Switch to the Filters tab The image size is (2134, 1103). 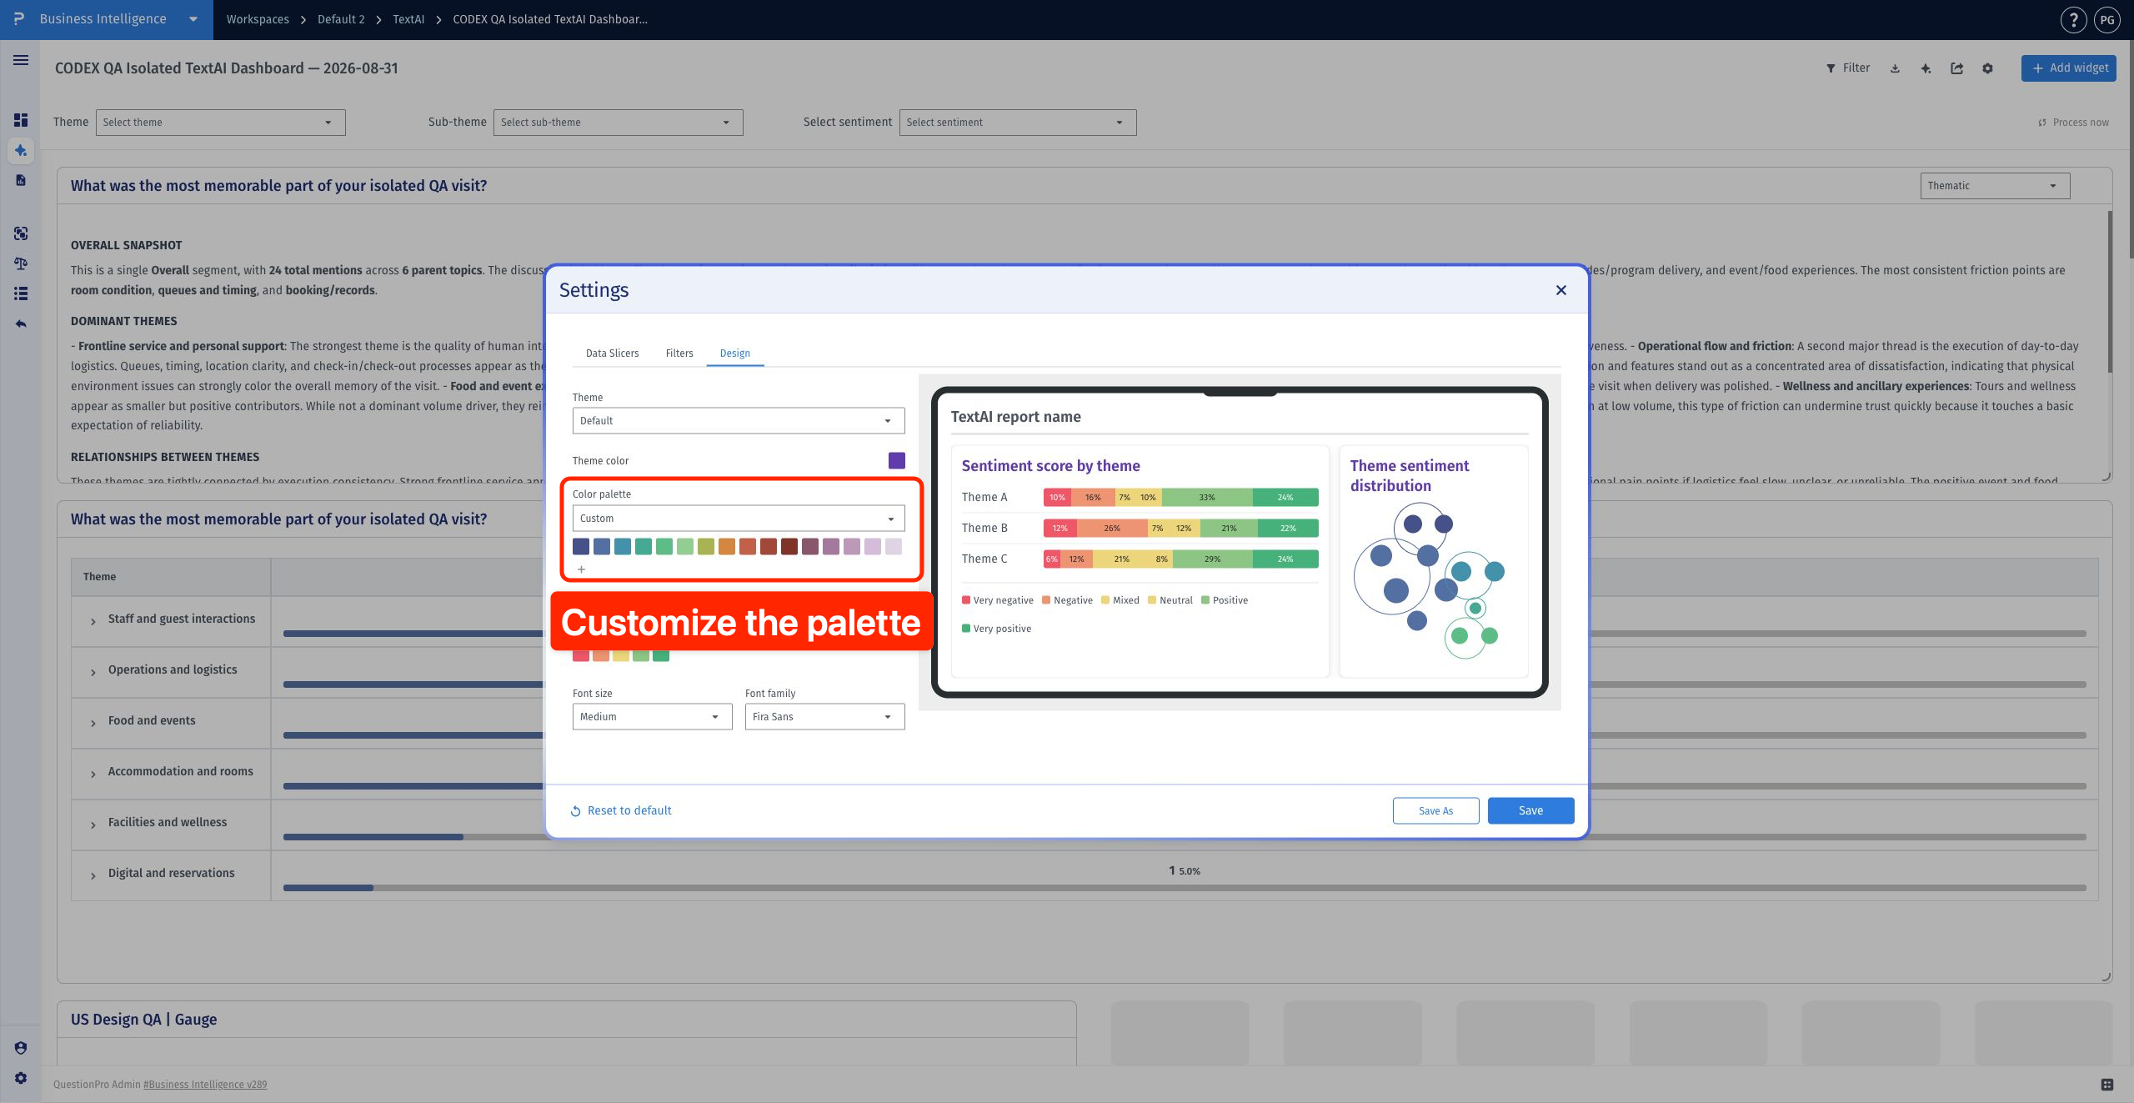[x=679, y=353]
